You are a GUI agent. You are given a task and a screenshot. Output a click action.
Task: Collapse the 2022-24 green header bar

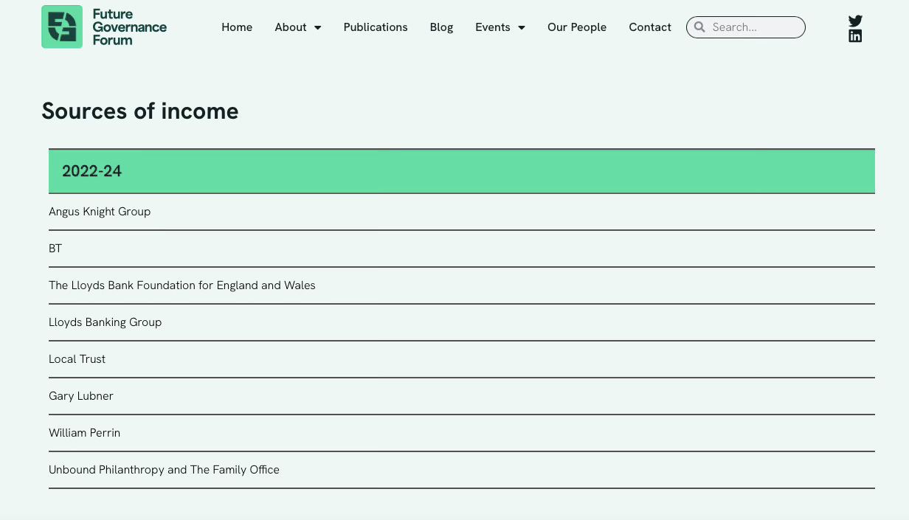pyautogui.click(x=462, y=171)
